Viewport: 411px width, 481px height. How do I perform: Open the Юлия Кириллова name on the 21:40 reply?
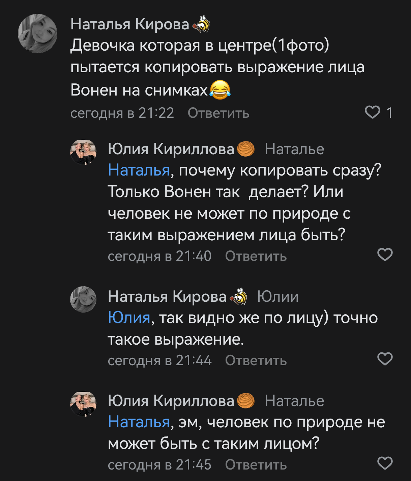click(x=171, y=149)
